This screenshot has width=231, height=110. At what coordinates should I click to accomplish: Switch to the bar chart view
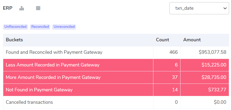tap(22, 8)
